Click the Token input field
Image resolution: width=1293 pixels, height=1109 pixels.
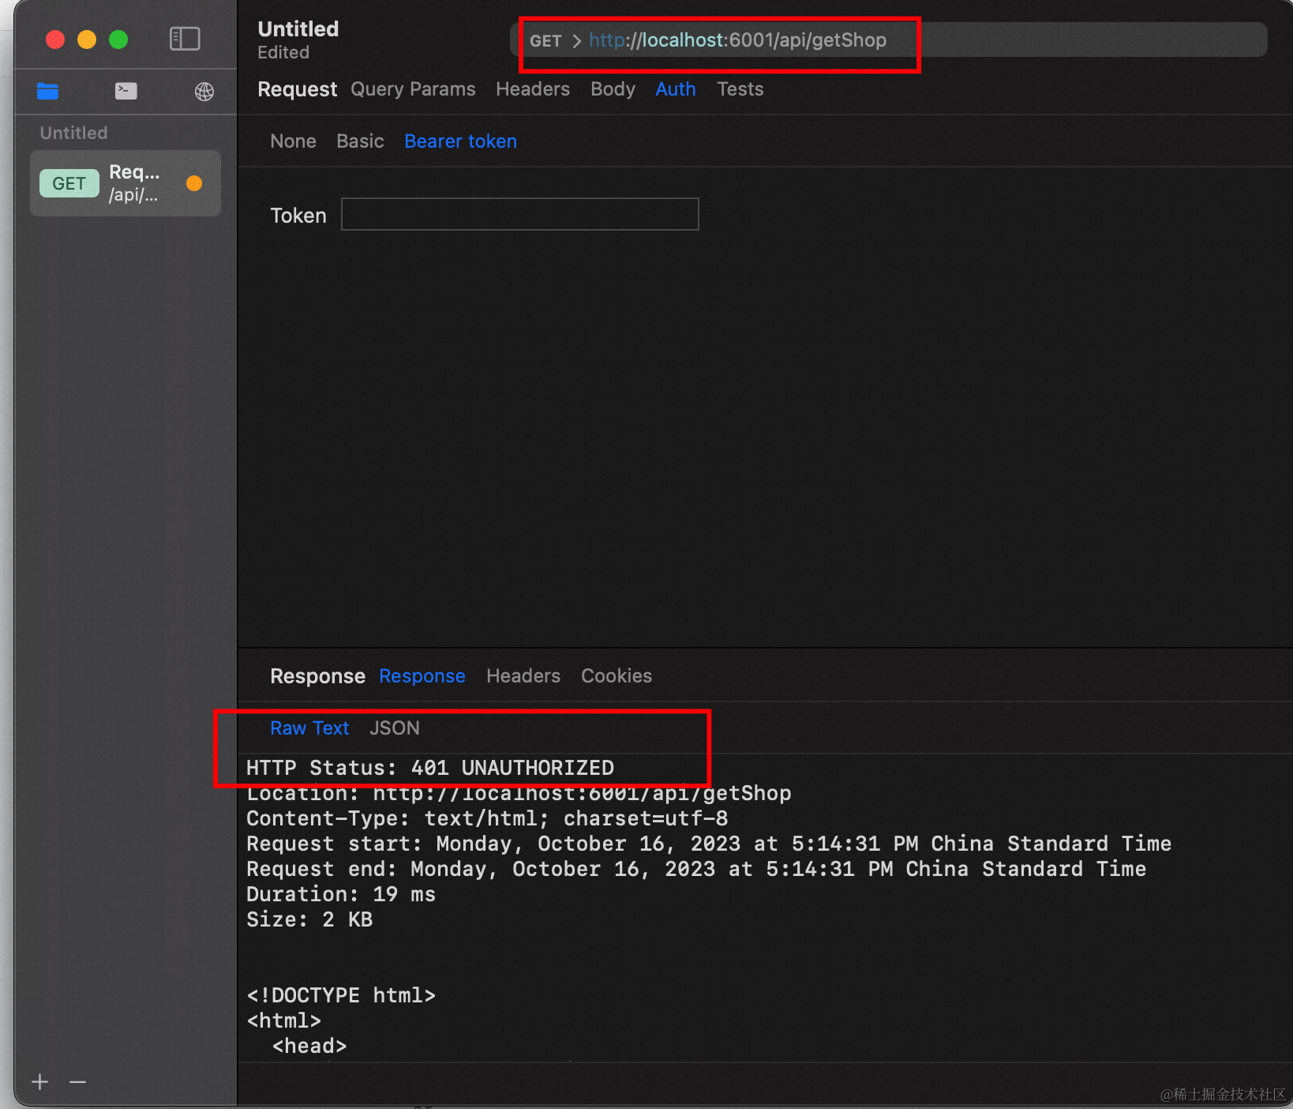tap(520, 214)
